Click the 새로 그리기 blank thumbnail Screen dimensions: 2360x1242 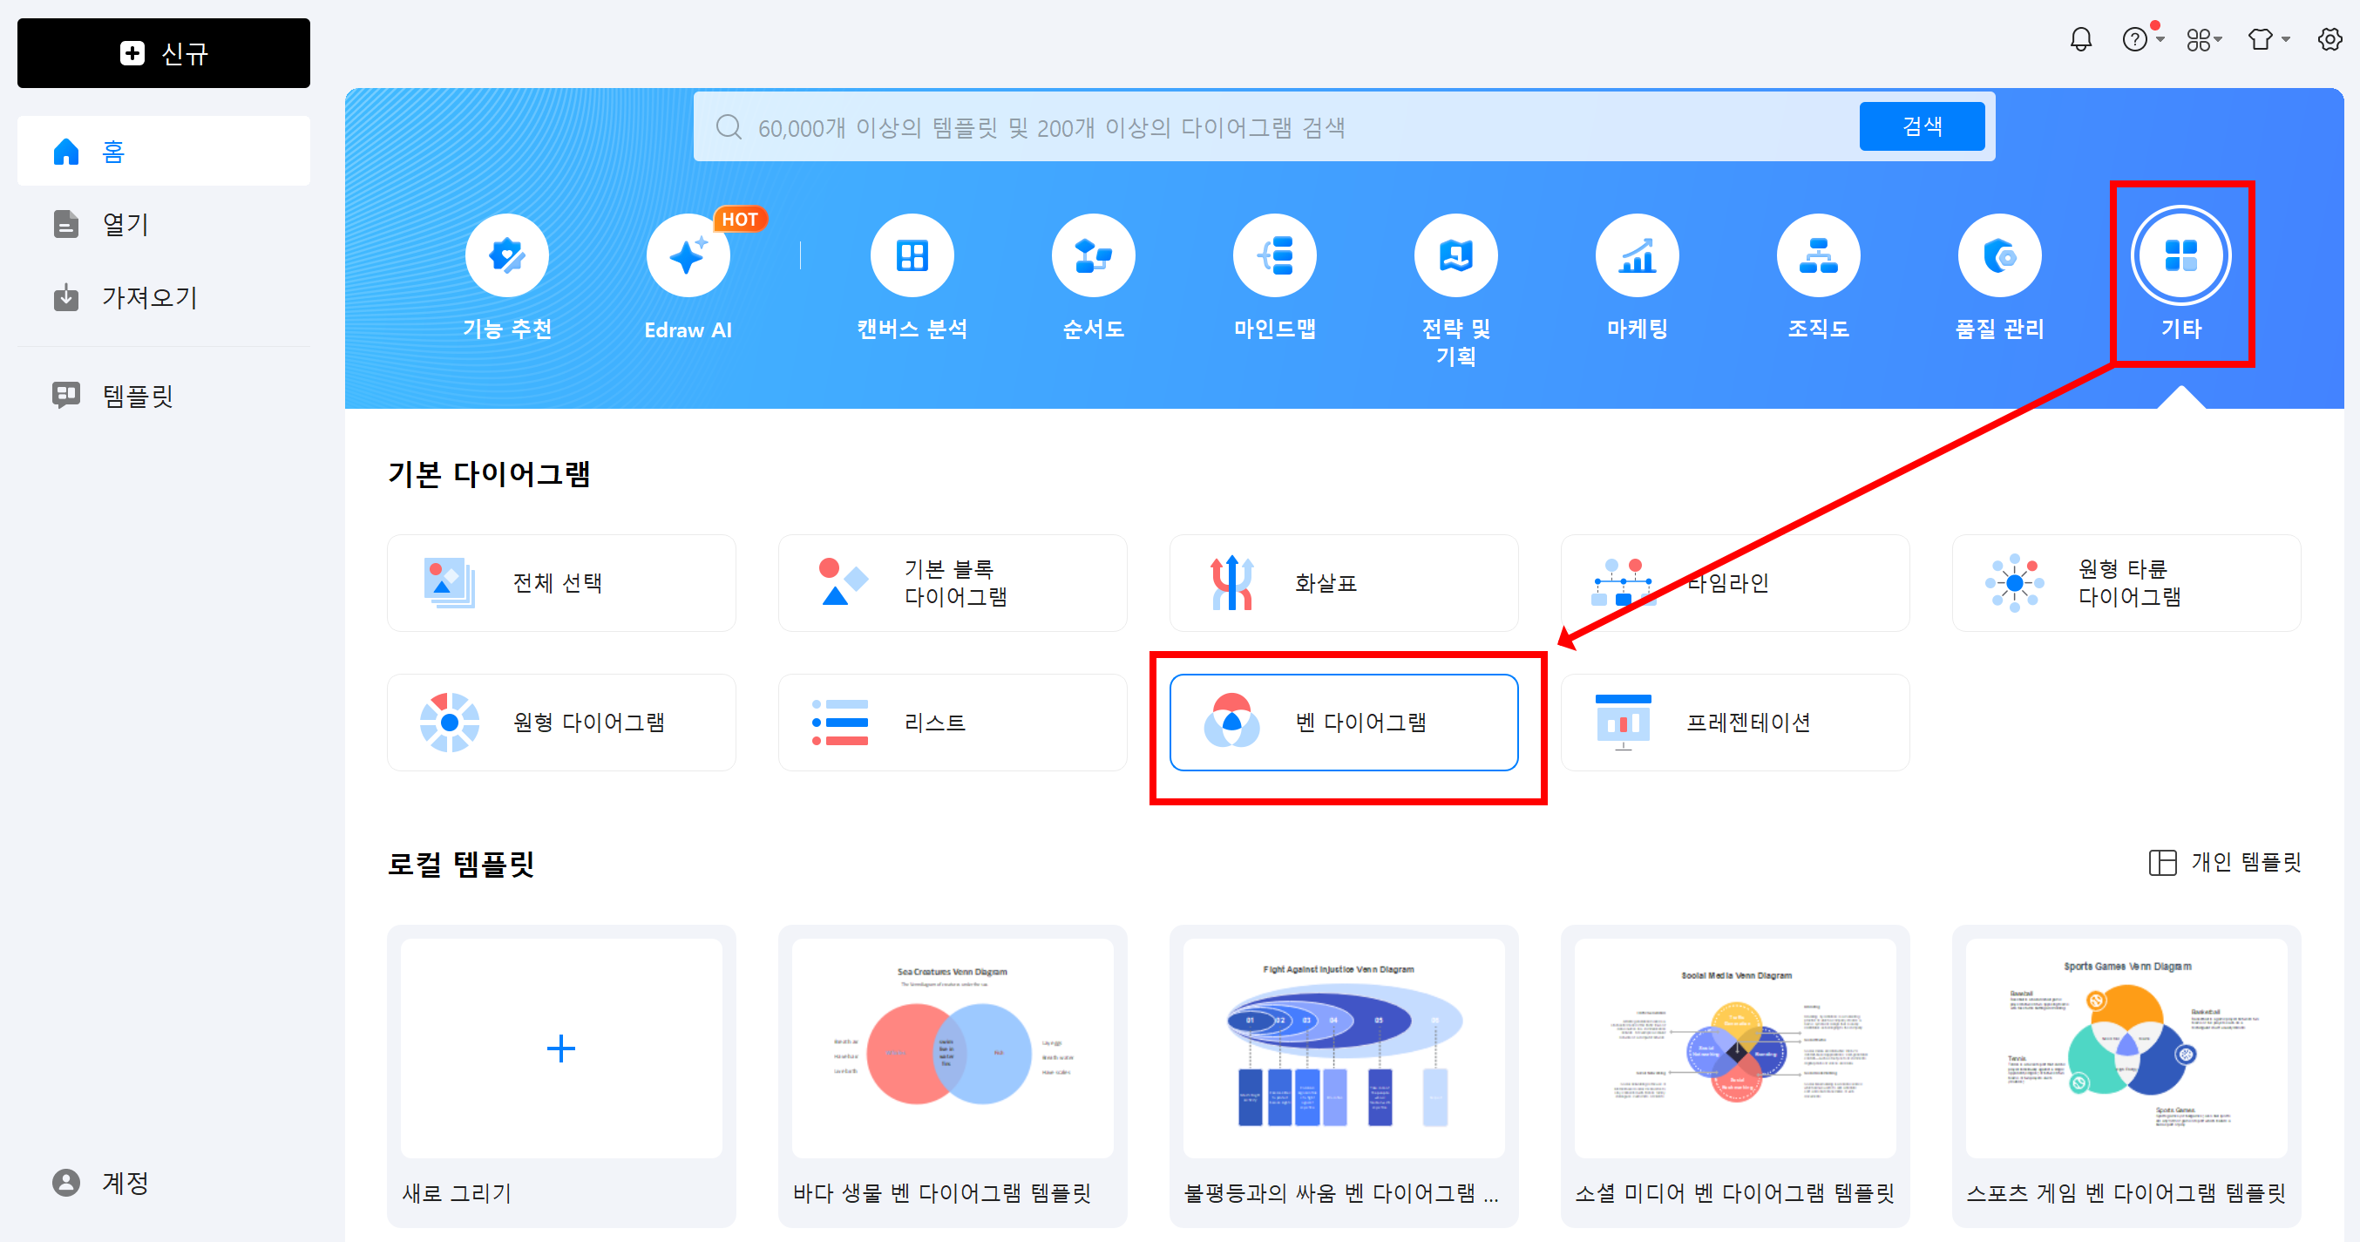coord(561,1048)
